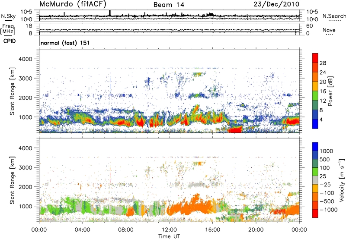Click the "28" label on the power colorbar
The width and height of the screenshot is (346, 239).
(323, 63)
